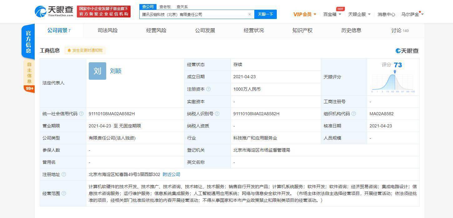The image size is (453, 218).
Task: Select the 历史信息 tab
Action: (351, 31)
